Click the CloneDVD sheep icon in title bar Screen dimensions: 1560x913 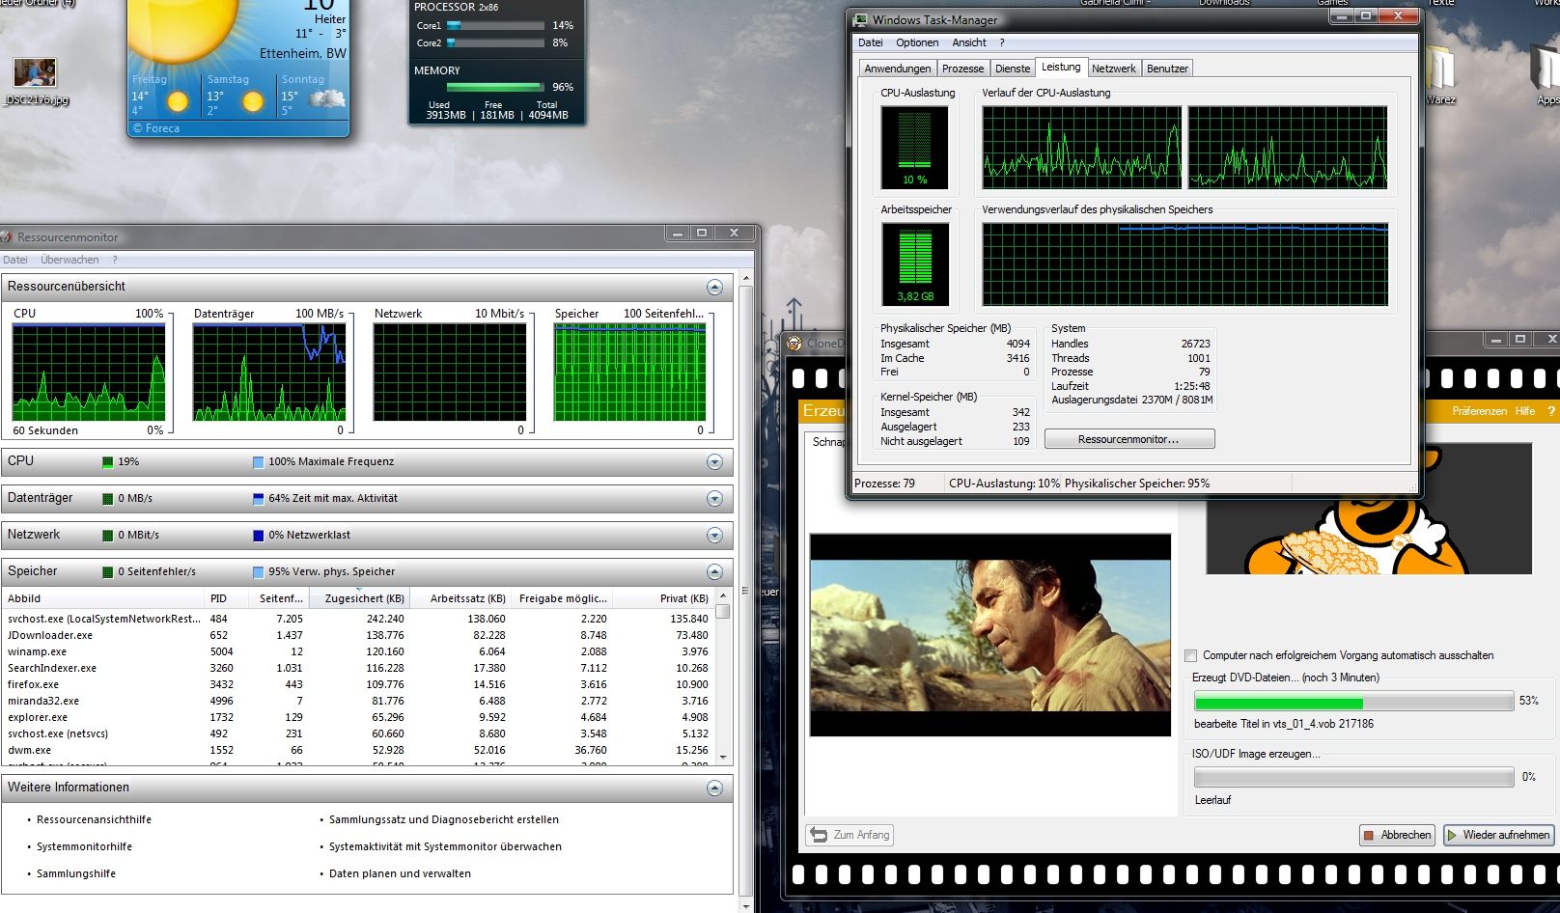point(794,343)
